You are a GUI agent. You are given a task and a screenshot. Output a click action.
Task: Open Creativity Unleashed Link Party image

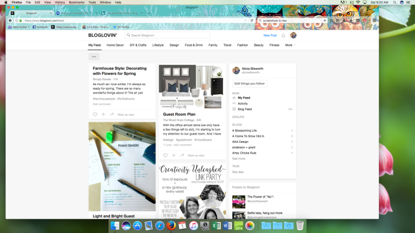point(192,191)
